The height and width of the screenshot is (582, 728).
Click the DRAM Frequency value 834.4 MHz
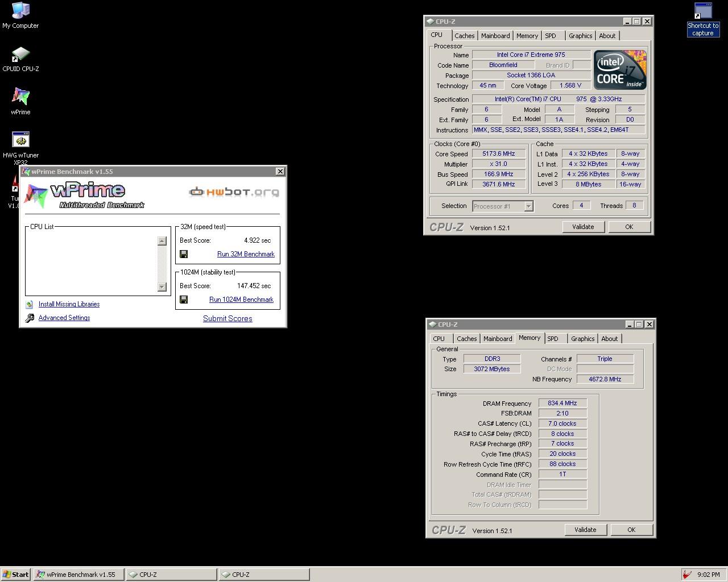[562, 404]
